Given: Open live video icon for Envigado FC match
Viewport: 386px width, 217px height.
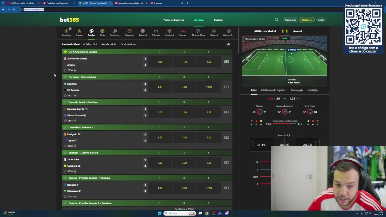Looking at the screenshot, I should point(226,137).
